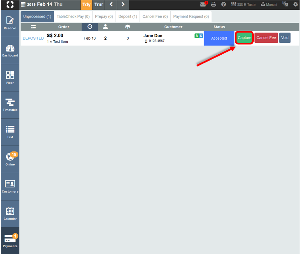Sort by the clock time column
Viewport: 301px width, 255px height.
pos(90,27)
